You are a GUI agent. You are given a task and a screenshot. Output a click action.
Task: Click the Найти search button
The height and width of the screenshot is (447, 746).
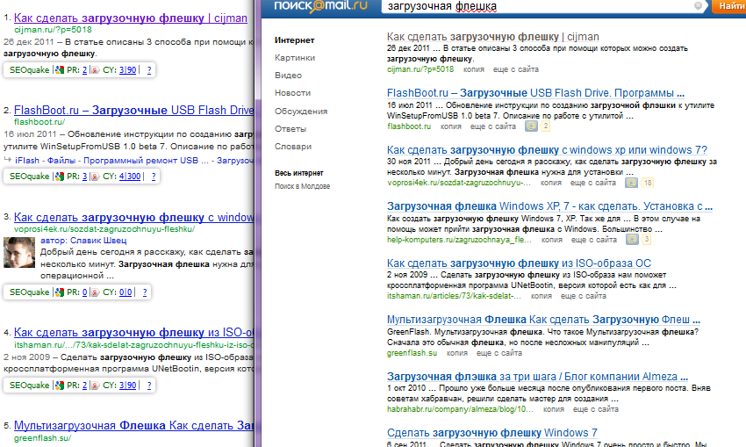[x=728, y=6]
